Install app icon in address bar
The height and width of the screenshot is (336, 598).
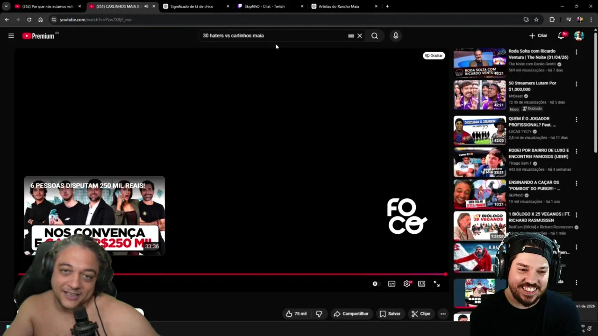coord(526,20)
